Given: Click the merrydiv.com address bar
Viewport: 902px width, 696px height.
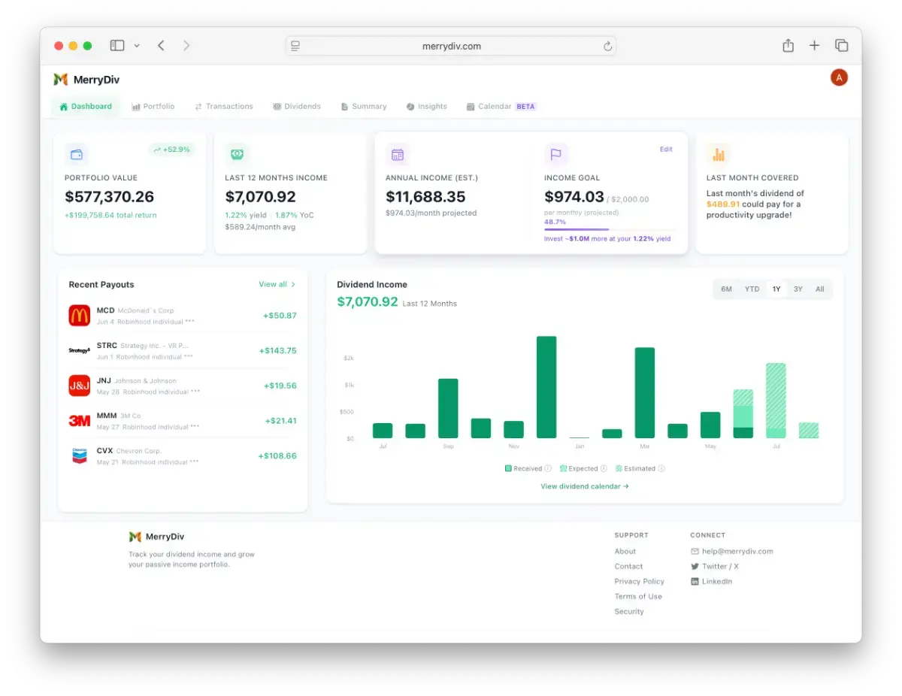Looking at the screenshot, I should click(x=451, y=46).
